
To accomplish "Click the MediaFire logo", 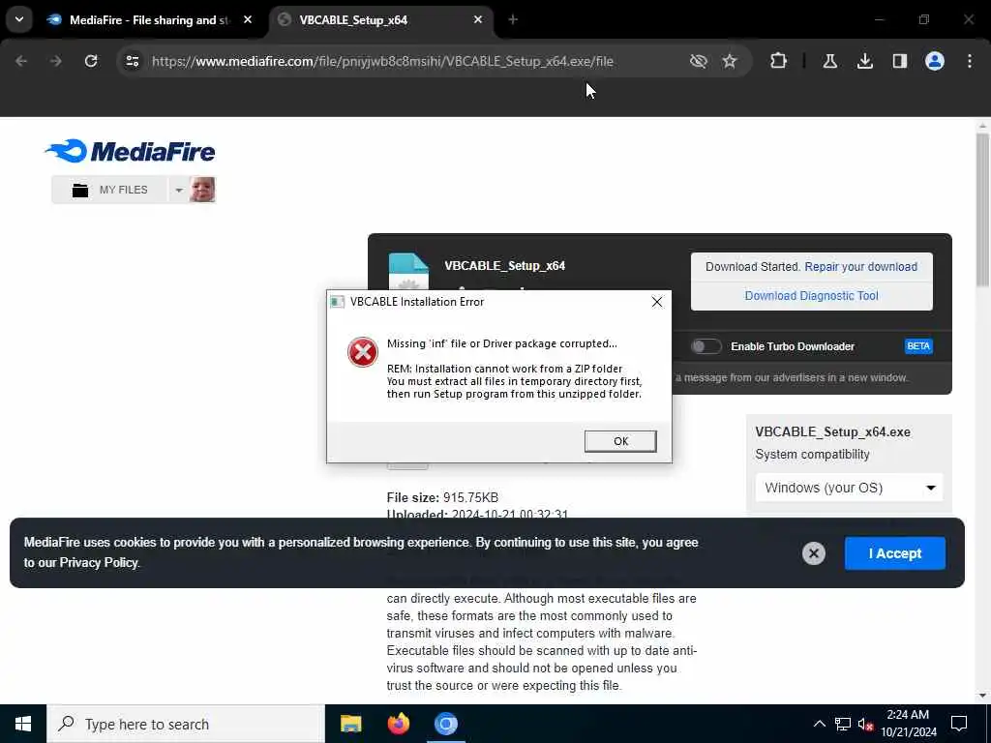I will click(x=131, y=152).
